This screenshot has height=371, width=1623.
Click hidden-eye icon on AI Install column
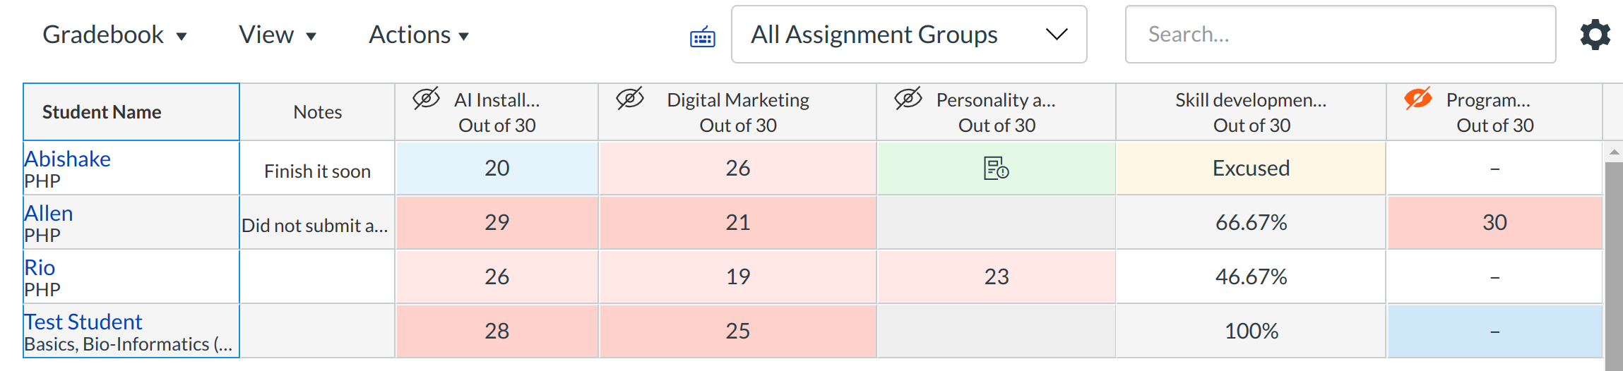pos(426,99)
